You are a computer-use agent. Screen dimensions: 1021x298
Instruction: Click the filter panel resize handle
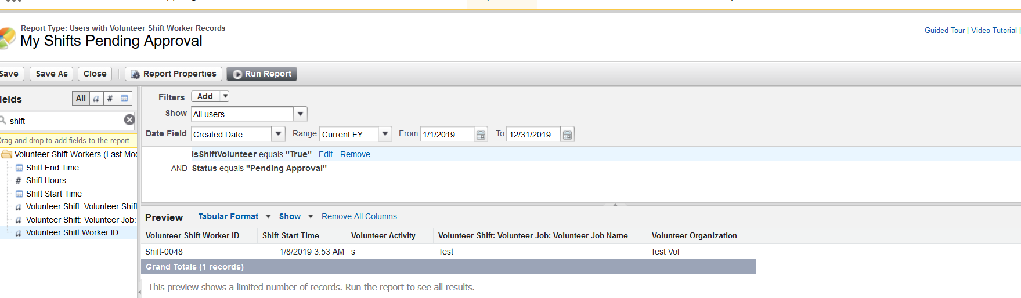pyautogui.click(x=615, y=204)
